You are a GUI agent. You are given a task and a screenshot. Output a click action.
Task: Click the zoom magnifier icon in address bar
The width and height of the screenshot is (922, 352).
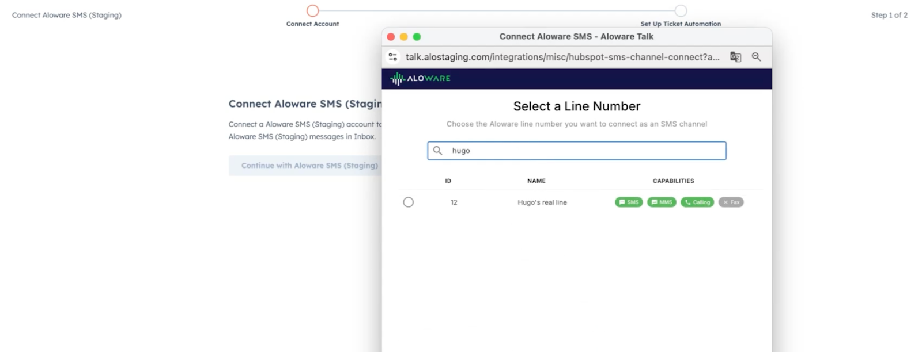(756, 57)
